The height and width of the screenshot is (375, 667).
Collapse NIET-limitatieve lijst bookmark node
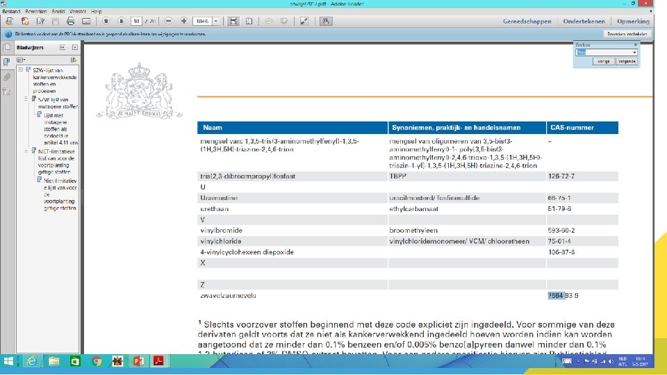point(26,151)
